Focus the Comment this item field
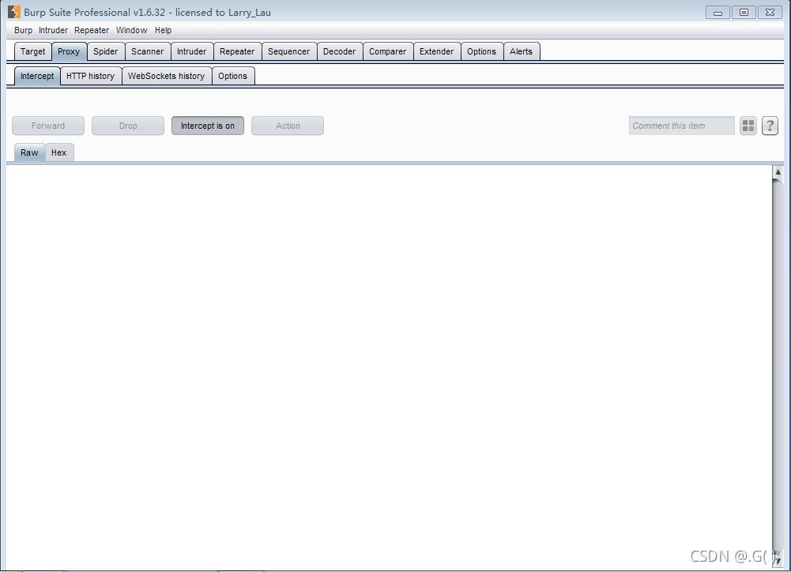This screenshot has width=791, height=572. click(x=681, y=126)
